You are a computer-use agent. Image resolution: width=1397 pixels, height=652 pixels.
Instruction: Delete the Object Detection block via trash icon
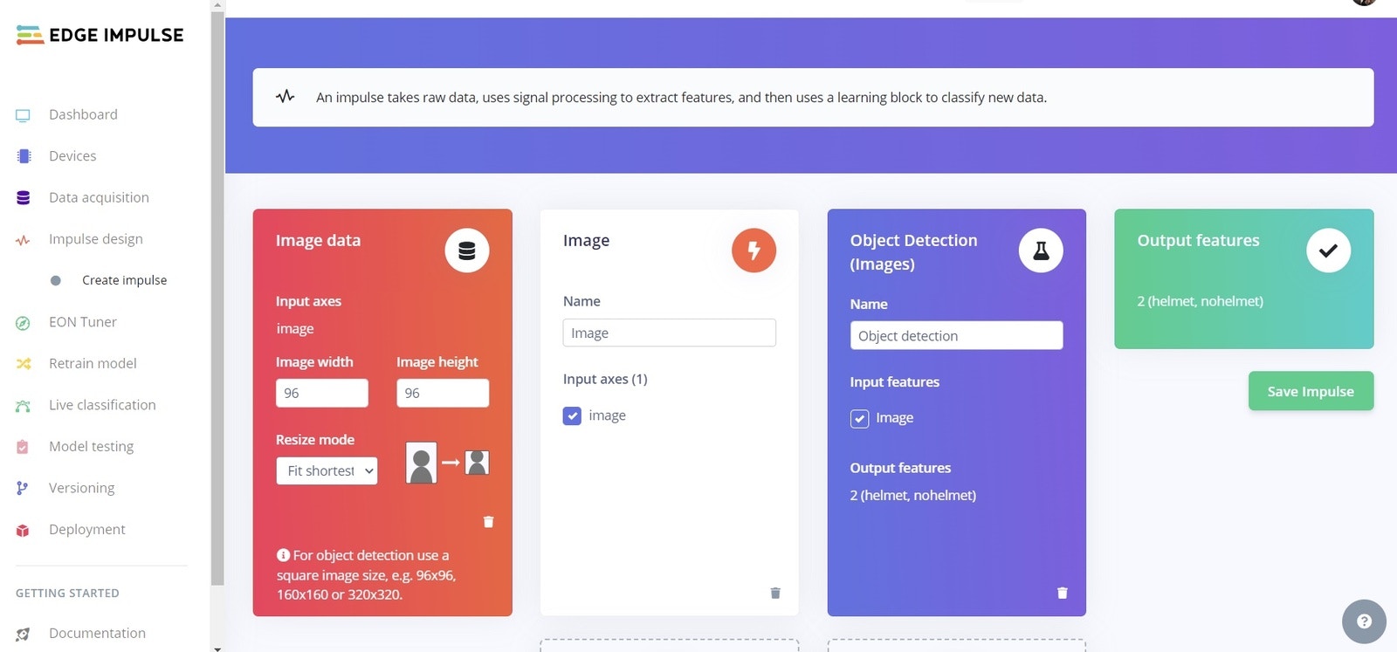click(1063, 593)
